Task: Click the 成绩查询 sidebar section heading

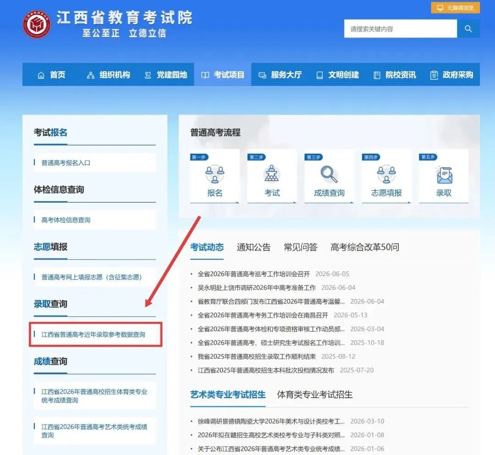Action: [50, 361]
